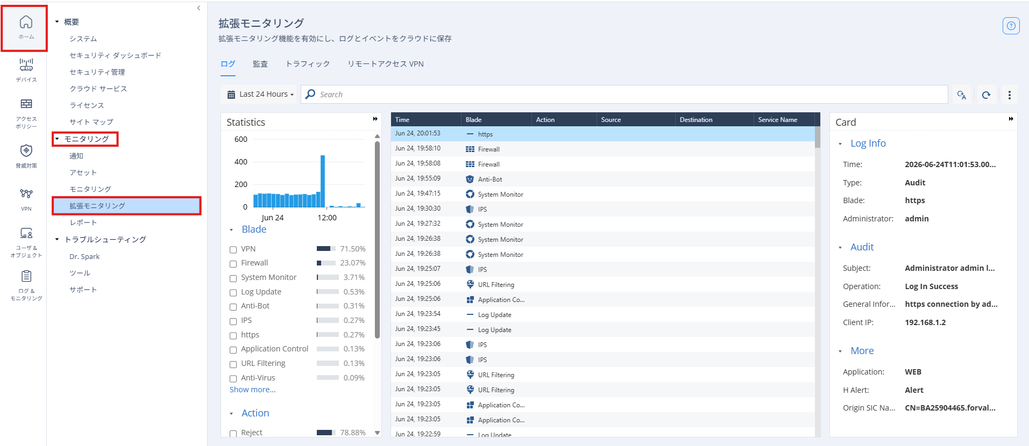Switch to the 監査 tab

(260, 64)
